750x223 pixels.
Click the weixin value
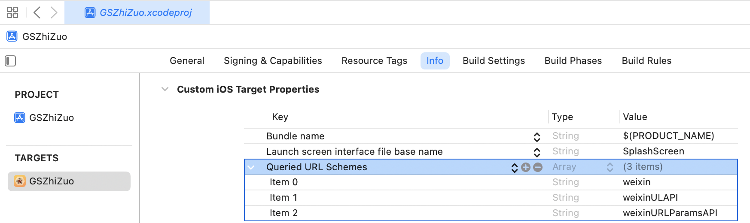pyautogui.click(x=637, y=182)
